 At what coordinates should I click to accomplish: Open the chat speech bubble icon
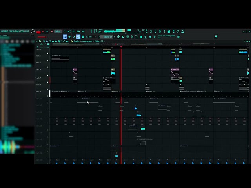[178, 31]
